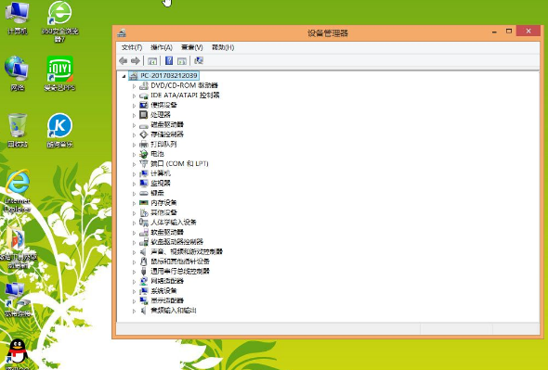Click the network icon beside 网络适配器
Viewport: 548px width, 370px height.
click(143, 281)
